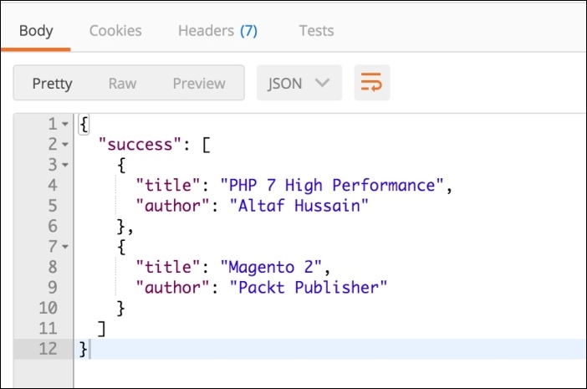Select the Body tab

(x=36, y=31)
